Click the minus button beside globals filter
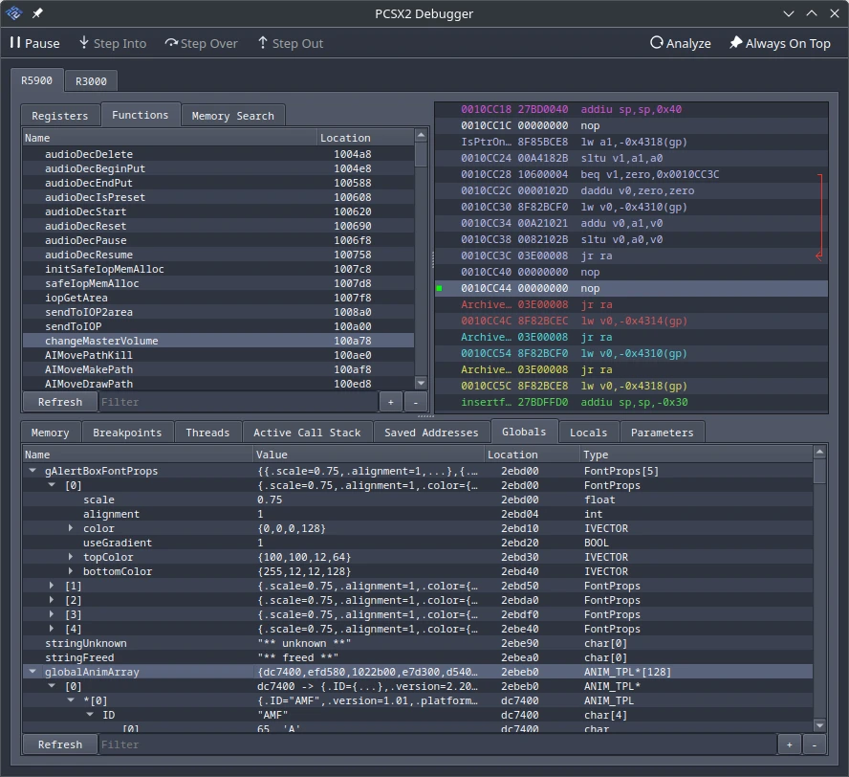The image size is (849, 777). click(814, 744)
